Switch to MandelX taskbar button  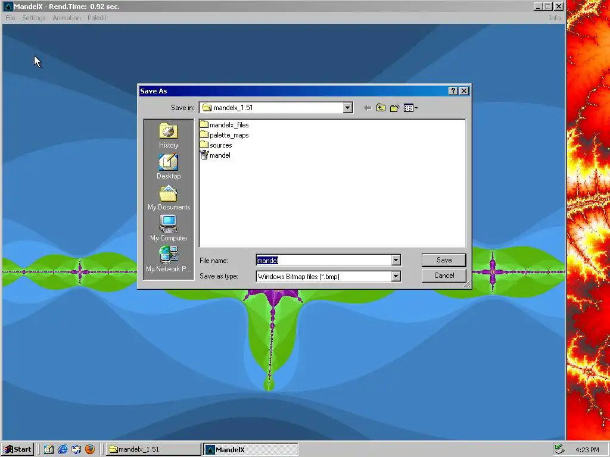coord(251,449)
